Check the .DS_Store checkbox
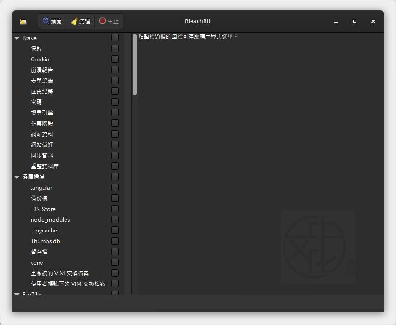 [115, 209]
